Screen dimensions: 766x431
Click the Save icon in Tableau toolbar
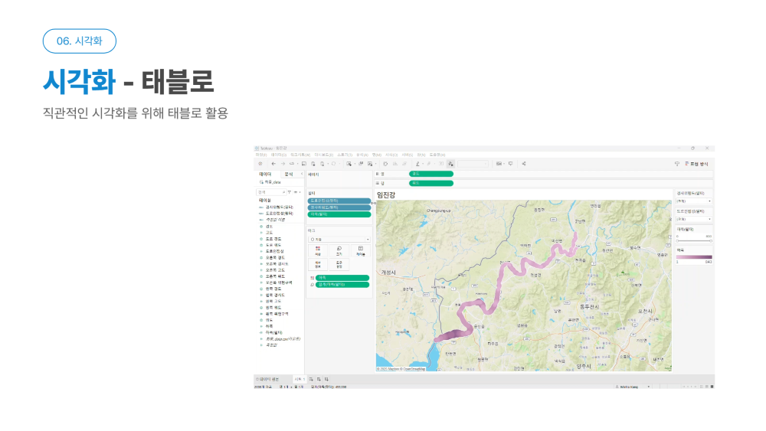click(304, 164)
